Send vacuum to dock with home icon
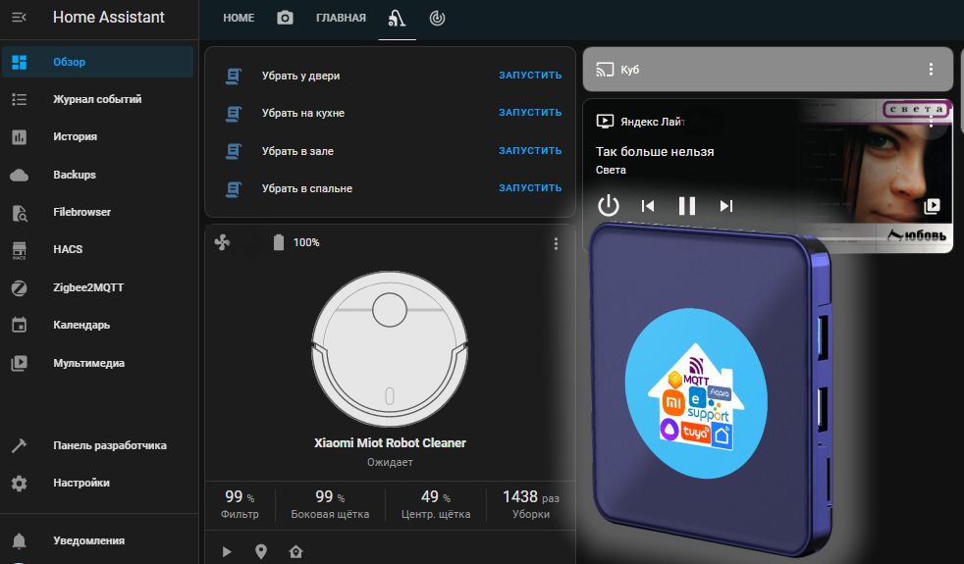Viewport: 964px width, 564px height. coord(295,551)
